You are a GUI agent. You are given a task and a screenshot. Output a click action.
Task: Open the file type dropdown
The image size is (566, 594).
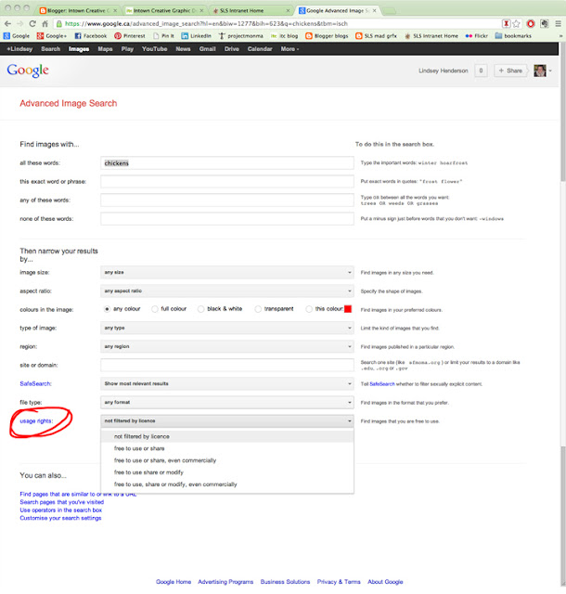click(227, 402)
